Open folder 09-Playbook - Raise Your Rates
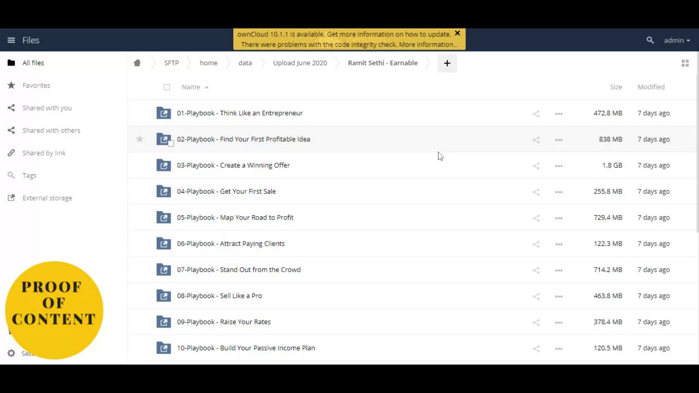 coord(224,322)
